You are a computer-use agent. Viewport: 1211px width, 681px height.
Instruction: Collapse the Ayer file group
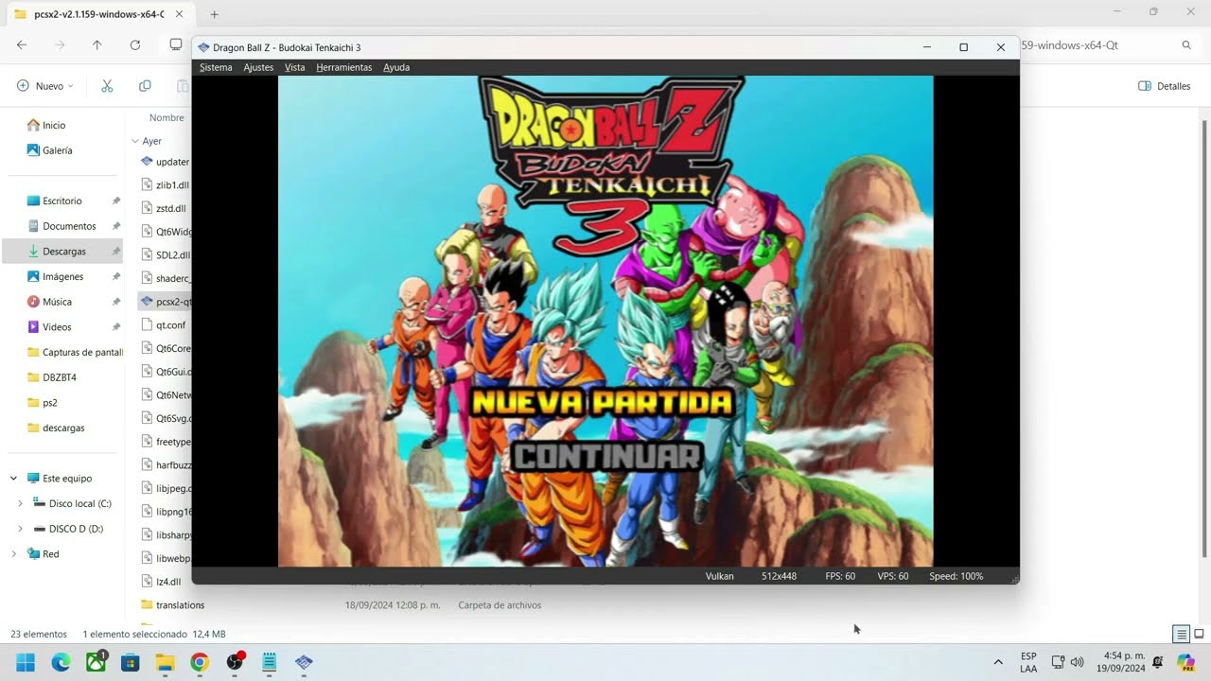[x=135, y=141]
